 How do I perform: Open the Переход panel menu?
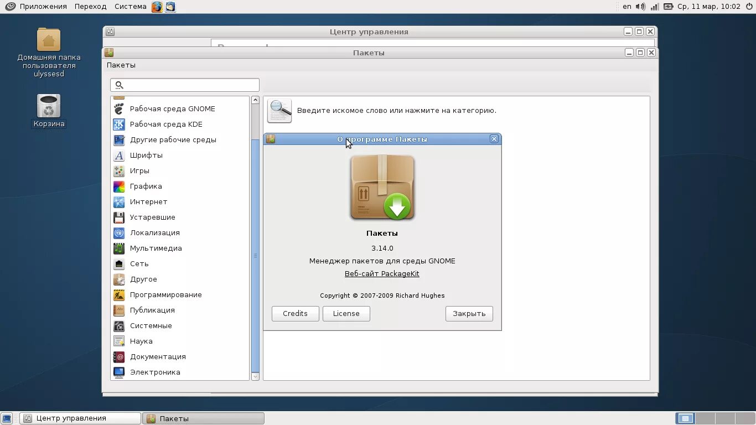91,7
